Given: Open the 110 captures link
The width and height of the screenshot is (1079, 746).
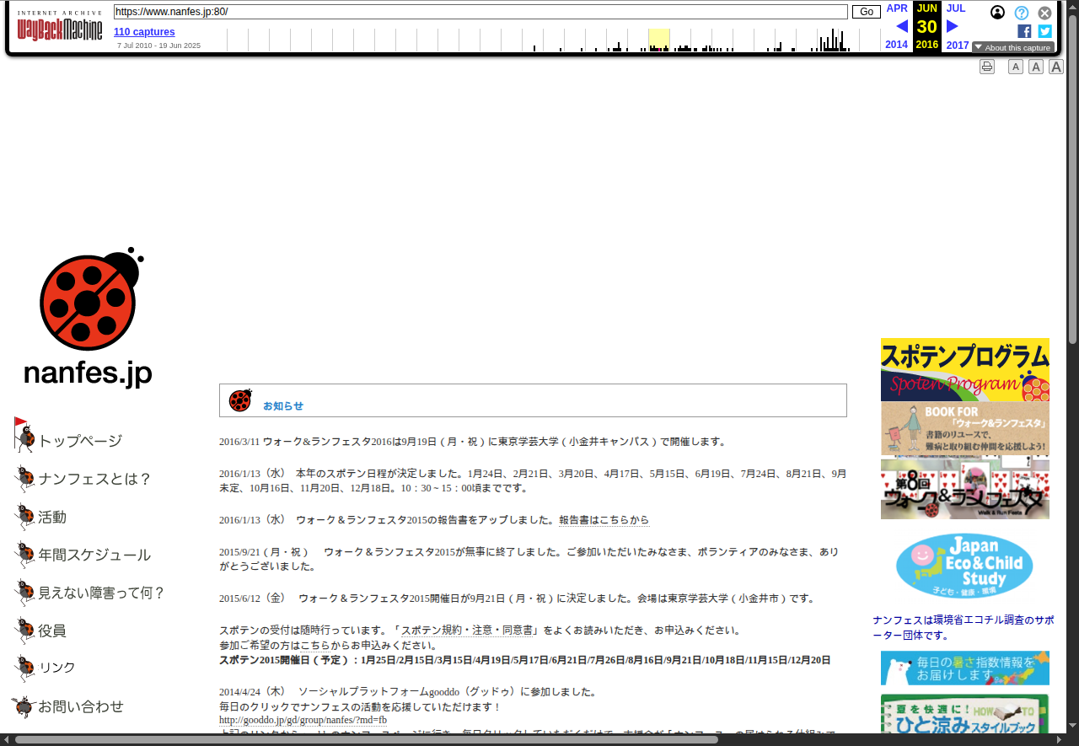Looking at the screenshot, I should [144, 32].
